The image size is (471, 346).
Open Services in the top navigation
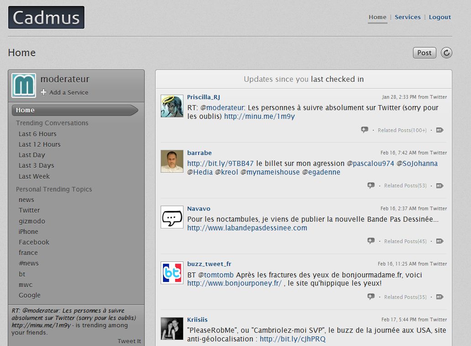tap(408, 17)
